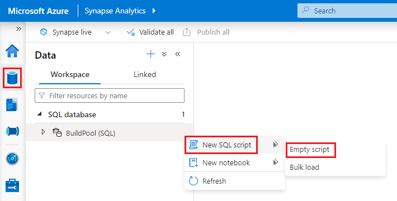Click the magnifier icon in Search box

click(x=306, y=10)
